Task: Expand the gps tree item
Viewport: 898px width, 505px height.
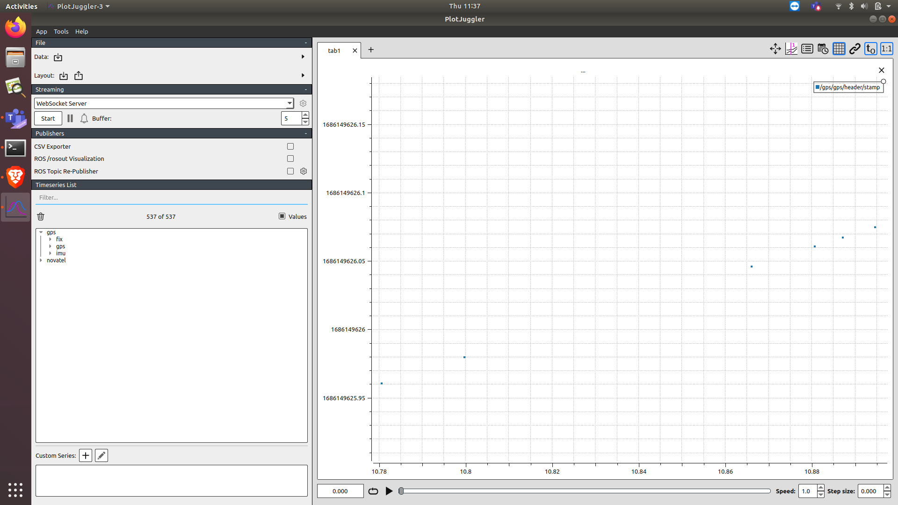Action: (x=41, y=232)
